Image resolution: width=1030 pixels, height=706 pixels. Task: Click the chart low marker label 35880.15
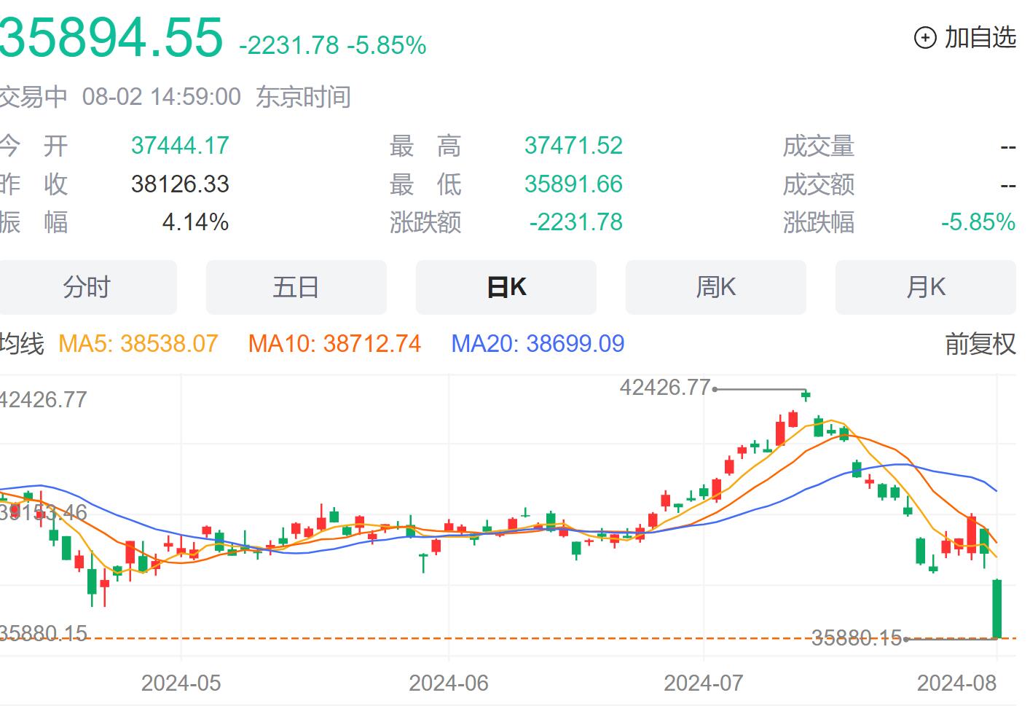(857, 638)
